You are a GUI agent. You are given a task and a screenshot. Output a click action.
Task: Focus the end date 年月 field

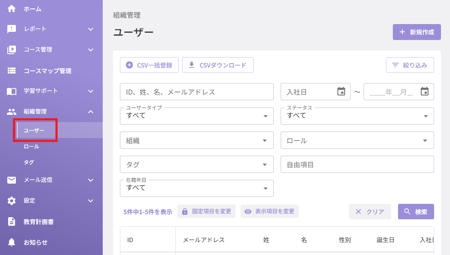pyautogui.click(x=398, y=92)
